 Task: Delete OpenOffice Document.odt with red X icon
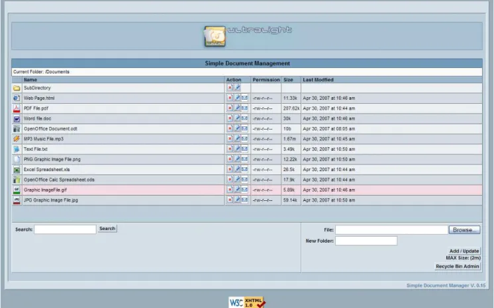(230, 128)
